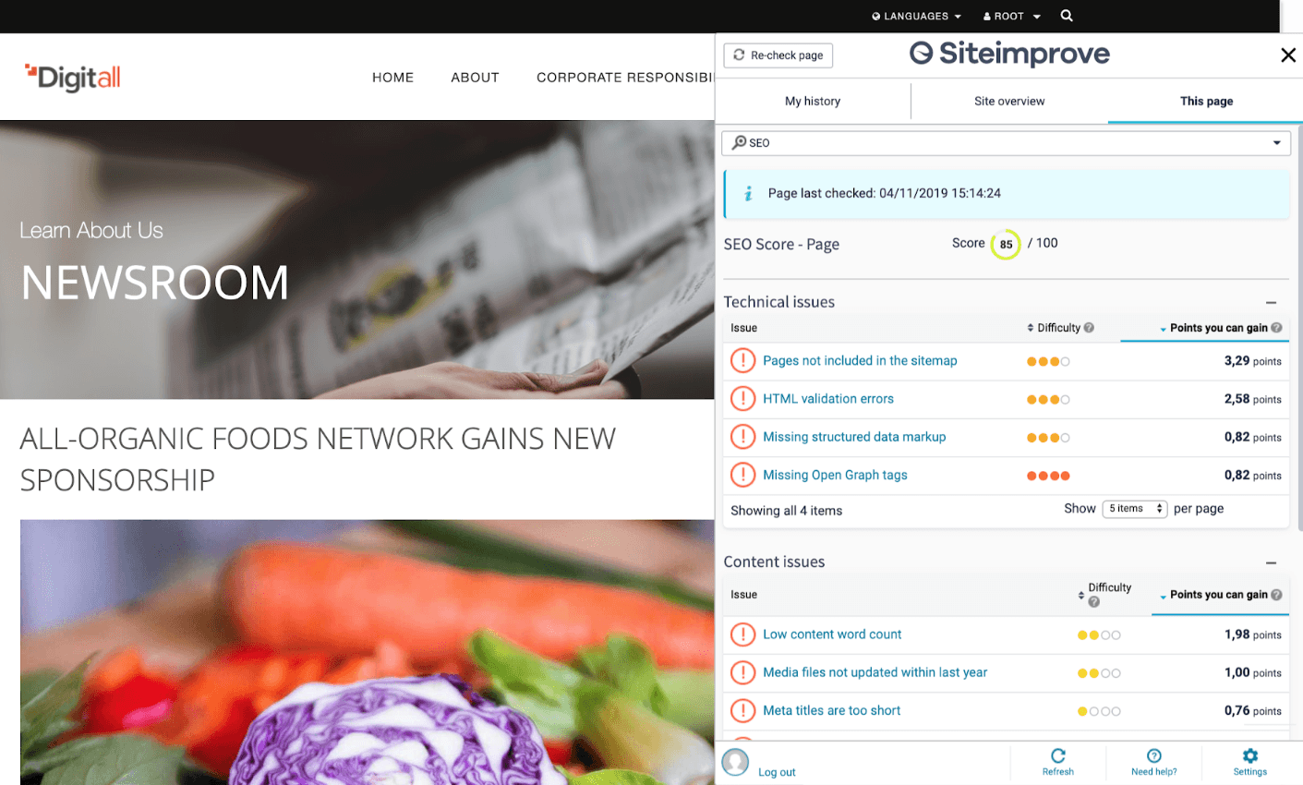
Task: Open Settings using the gear icon
Action: (1250, 757)
